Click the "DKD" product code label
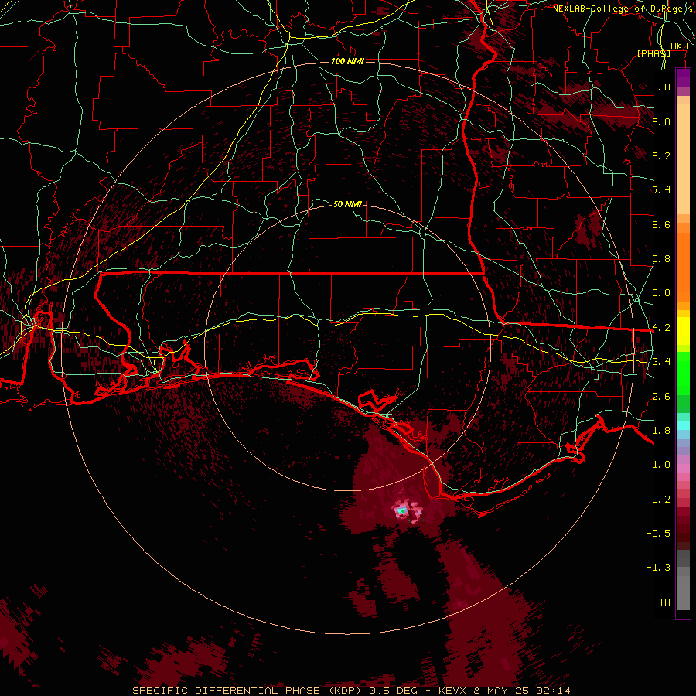Image resolution: width=696 pixels, height=696 pixels. point(680,46)
